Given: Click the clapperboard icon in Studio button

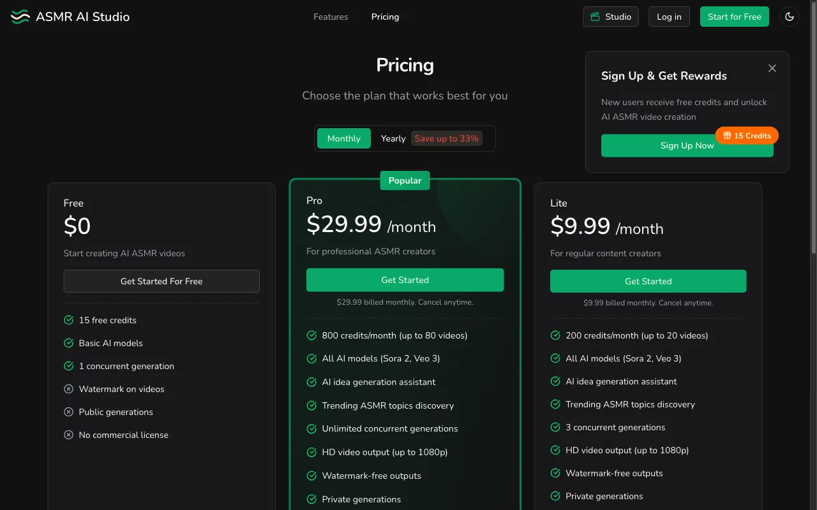Looking at the screenshot, I should click(596, 17).
